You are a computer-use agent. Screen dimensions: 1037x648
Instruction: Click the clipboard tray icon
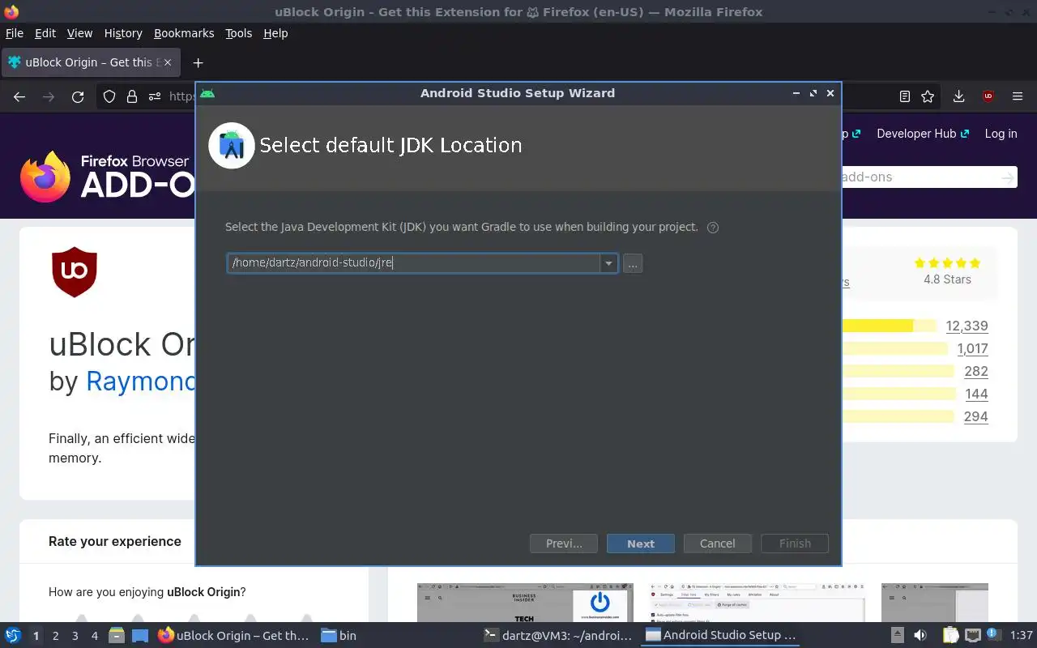950,636
